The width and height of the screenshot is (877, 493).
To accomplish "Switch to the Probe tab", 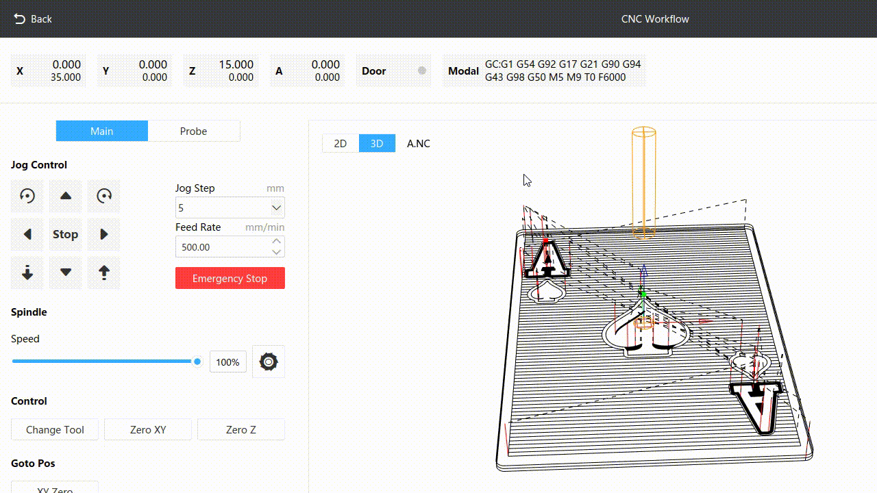I will (x=193, y=131).
